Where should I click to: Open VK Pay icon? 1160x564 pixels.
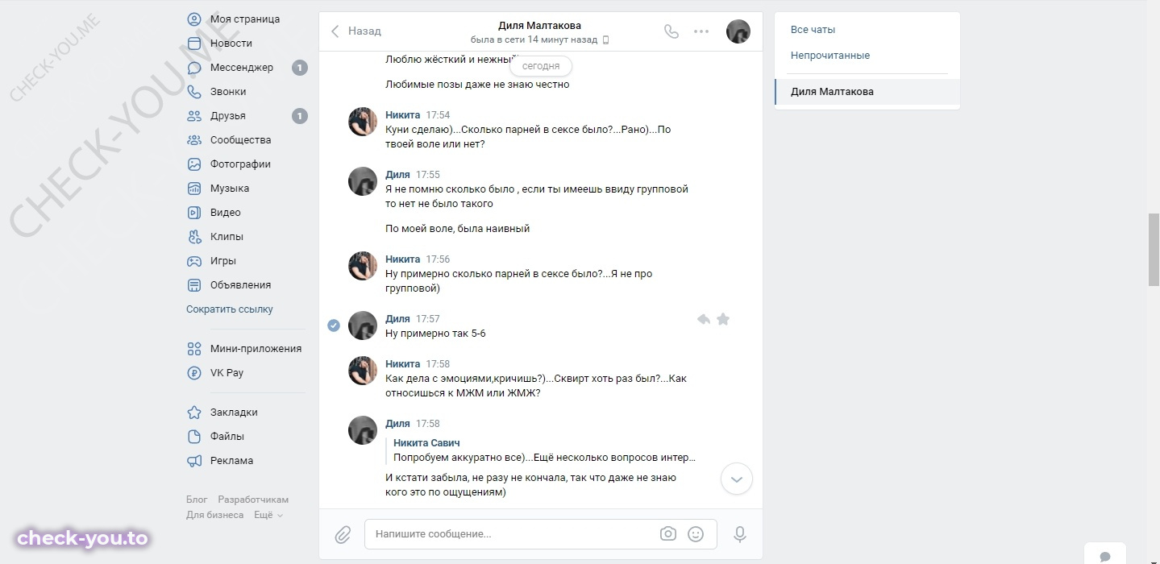pos(193,373)
